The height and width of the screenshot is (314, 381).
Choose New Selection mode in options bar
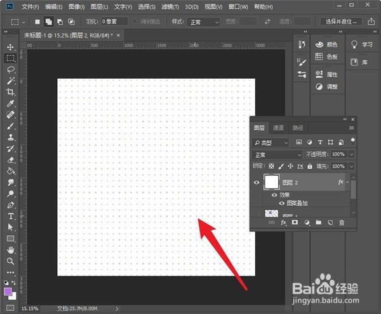tap(37, 22)
